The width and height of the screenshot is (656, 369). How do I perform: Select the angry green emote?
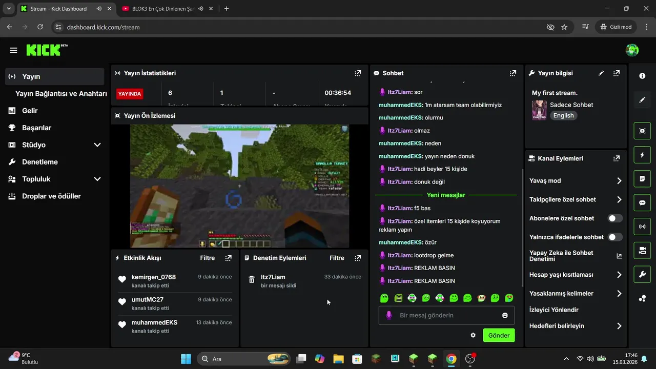pyautogui.click(x=398, y=298)
